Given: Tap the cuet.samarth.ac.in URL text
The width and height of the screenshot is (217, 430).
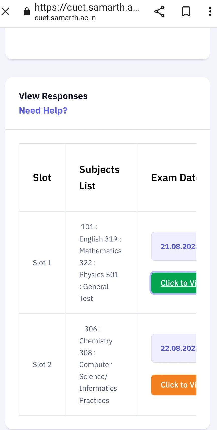Looking at the screenshot, I should [65, 18].
